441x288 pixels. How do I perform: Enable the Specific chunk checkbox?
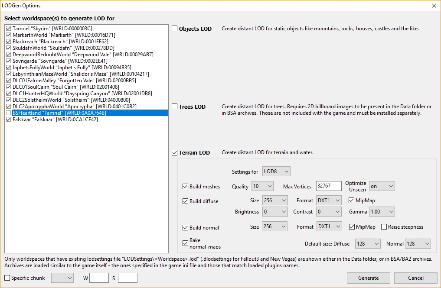[x=7, y=278]
